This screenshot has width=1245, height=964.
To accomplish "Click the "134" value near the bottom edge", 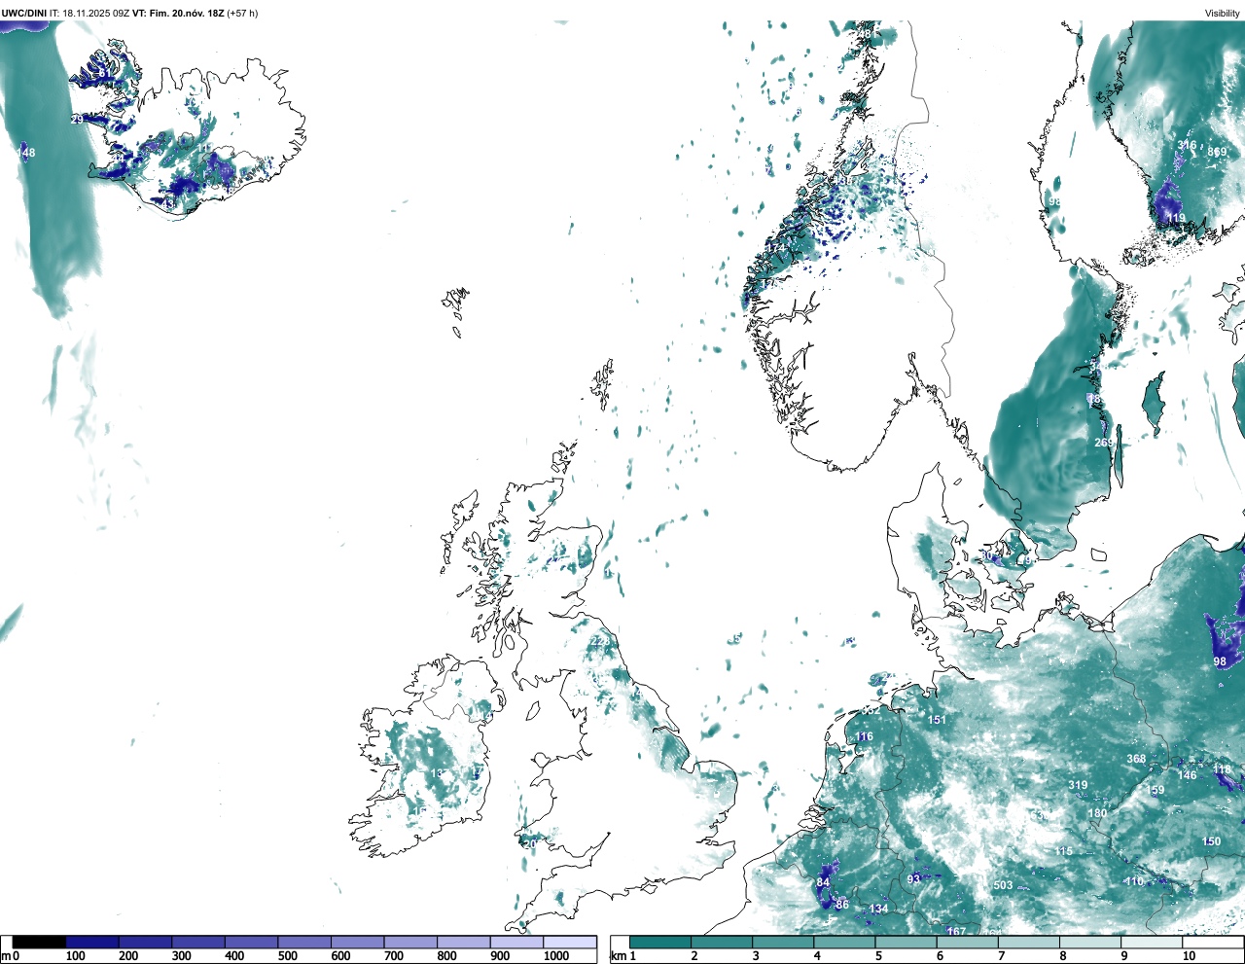I will [x=878, y=910].
